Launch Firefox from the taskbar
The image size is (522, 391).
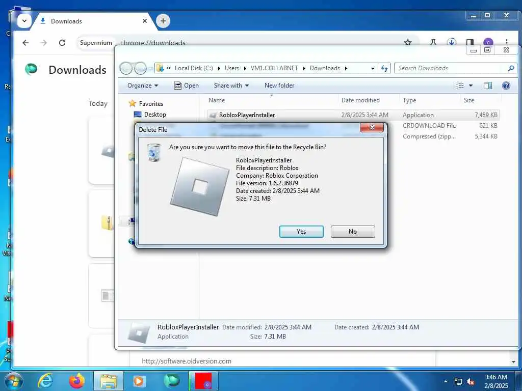click(76, 381)
